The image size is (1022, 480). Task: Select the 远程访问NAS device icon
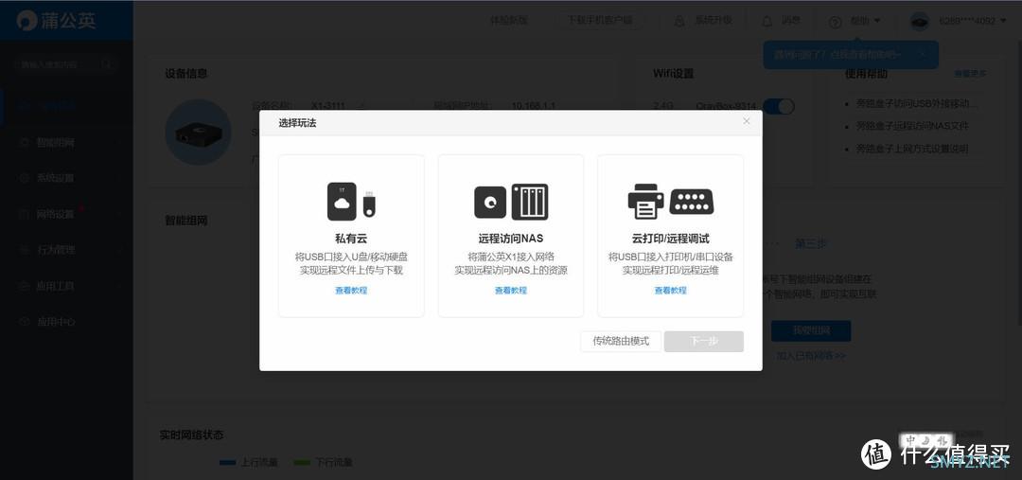pyautogui.click(x=511, y=202)
